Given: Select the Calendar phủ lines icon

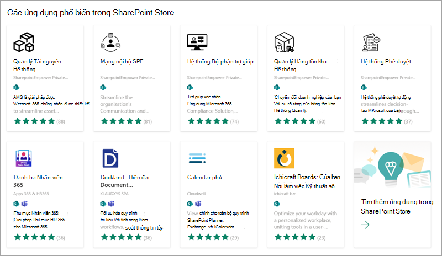Looking at the screenshot, I should pyautogui.click(x=197, y=158).
